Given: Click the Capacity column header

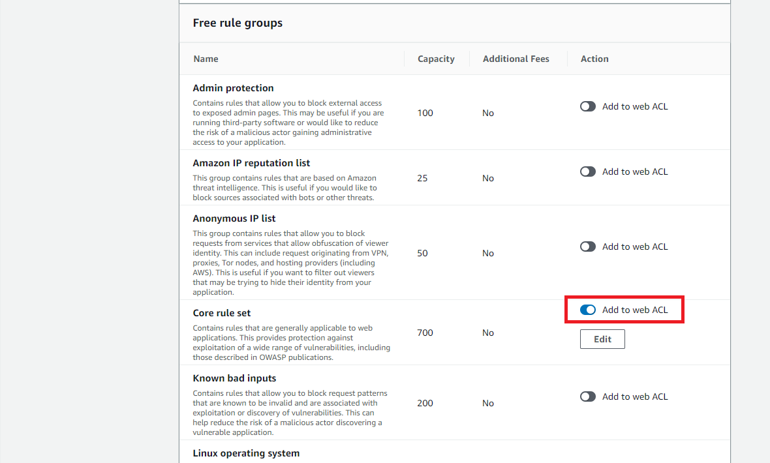Looking at the screenshot, I should [x=435, y=58].
